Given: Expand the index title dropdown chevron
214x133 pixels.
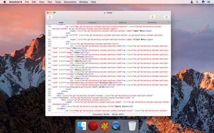Looking at the screenshot, I should tap(114, 13).
